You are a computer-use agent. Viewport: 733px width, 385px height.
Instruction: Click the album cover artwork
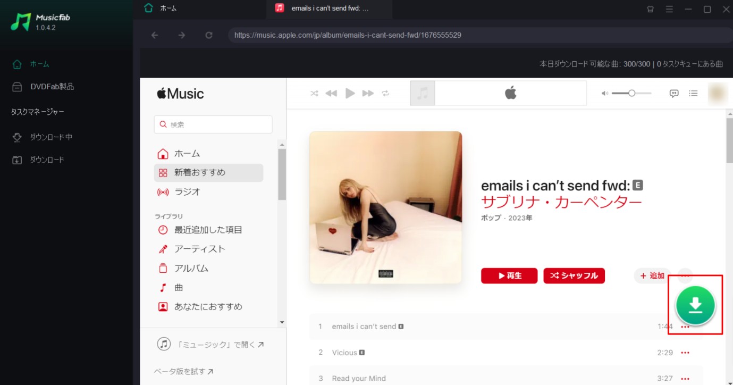(x=386, y=207)
